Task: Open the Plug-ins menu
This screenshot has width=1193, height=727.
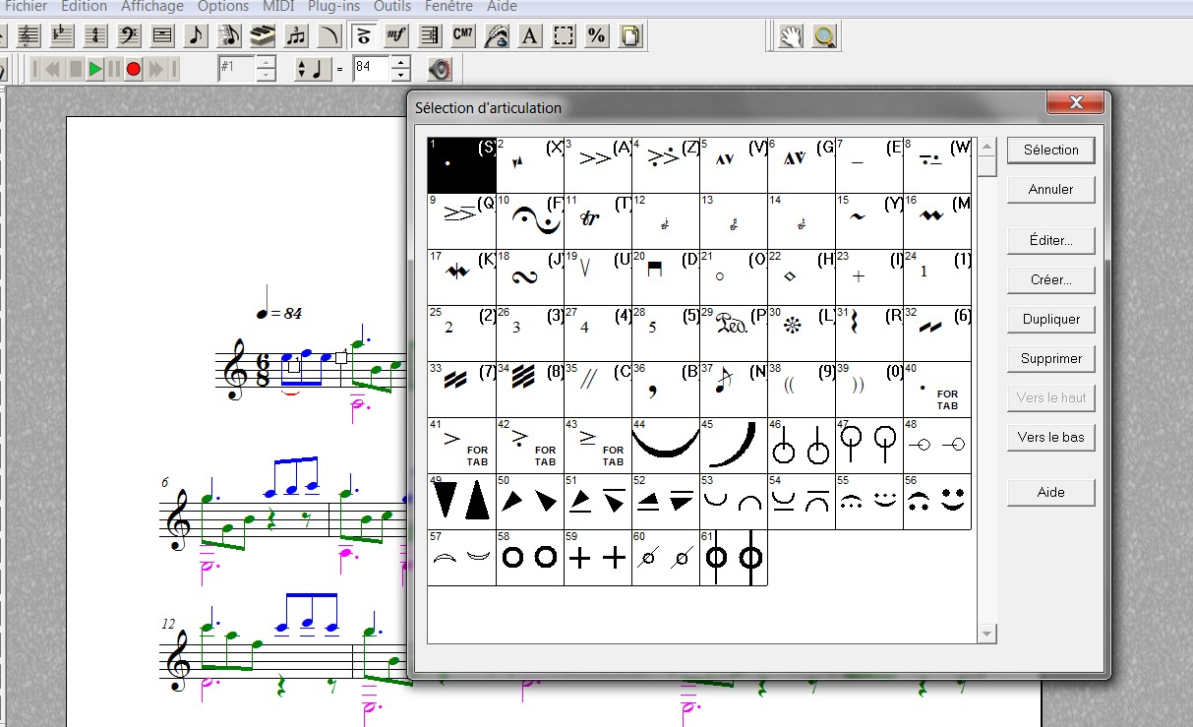Action: 334,6
